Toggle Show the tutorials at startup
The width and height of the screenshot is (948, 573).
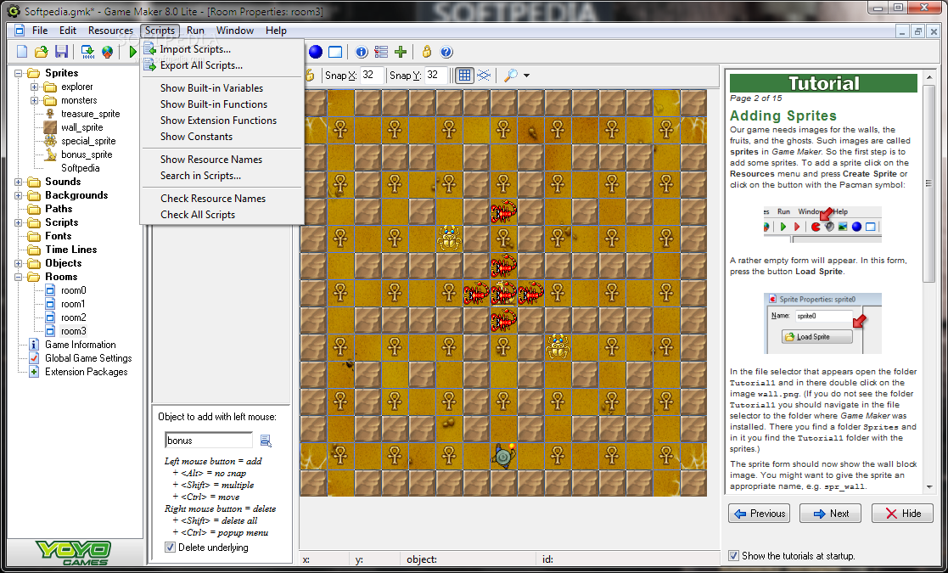point(733,555)
